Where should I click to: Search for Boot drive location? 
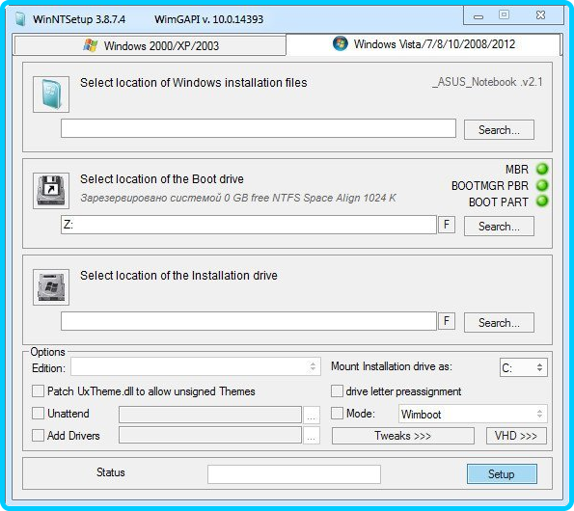pos(499,227)
